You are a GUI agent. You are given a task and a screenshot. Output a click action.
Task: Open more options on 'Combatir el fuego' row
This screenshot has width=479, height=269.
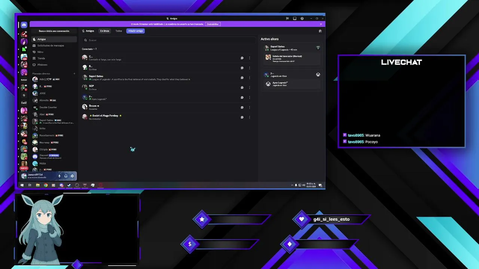pyautogui.click(x=250, y=58)
